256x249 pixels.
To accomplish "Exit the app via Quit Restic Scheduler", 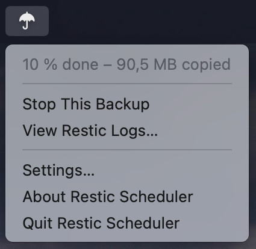I will point(127,223).
